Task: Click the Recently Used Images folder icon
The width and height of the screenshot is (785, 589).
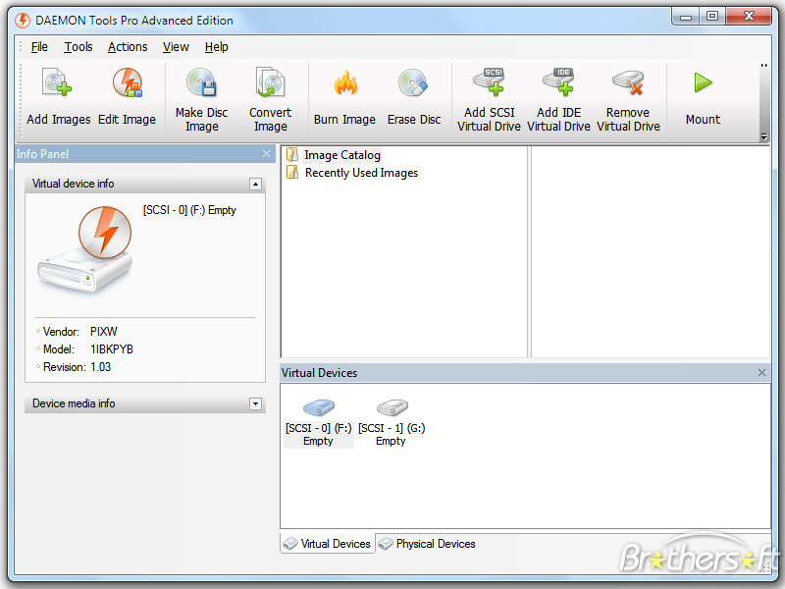Action: pyautogui.click(x=292, y=173)
